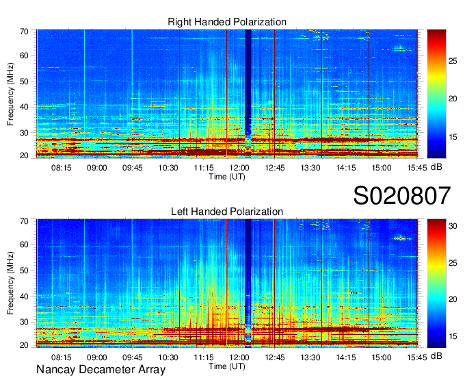
Task: Click 11:15 tick on top time axis
Action: point(204,168)
